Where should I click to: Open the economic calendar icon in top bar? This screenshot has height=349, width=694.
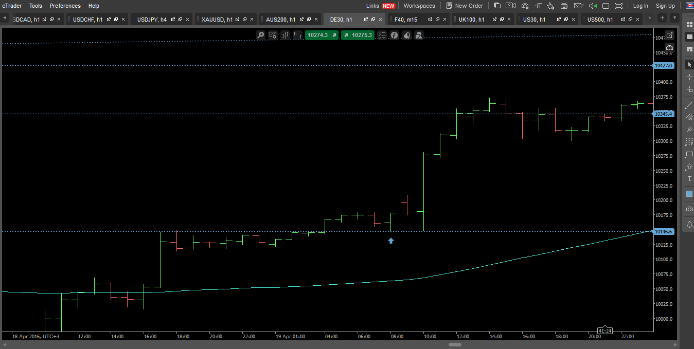[564, 6]
